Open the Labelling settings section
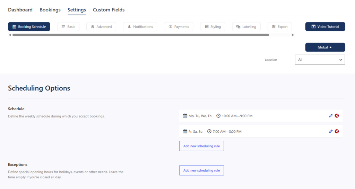355x189 pixels. coord(246,27)
